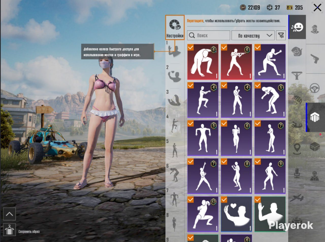Select the knee-raise emote with badge 4

203,100
